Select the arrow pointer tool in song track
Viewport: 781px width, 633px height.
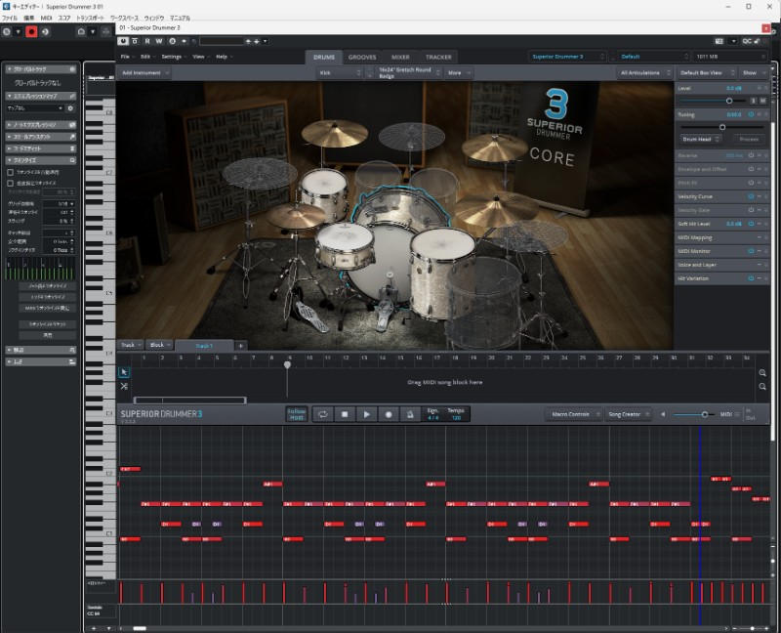coord(125,372)
